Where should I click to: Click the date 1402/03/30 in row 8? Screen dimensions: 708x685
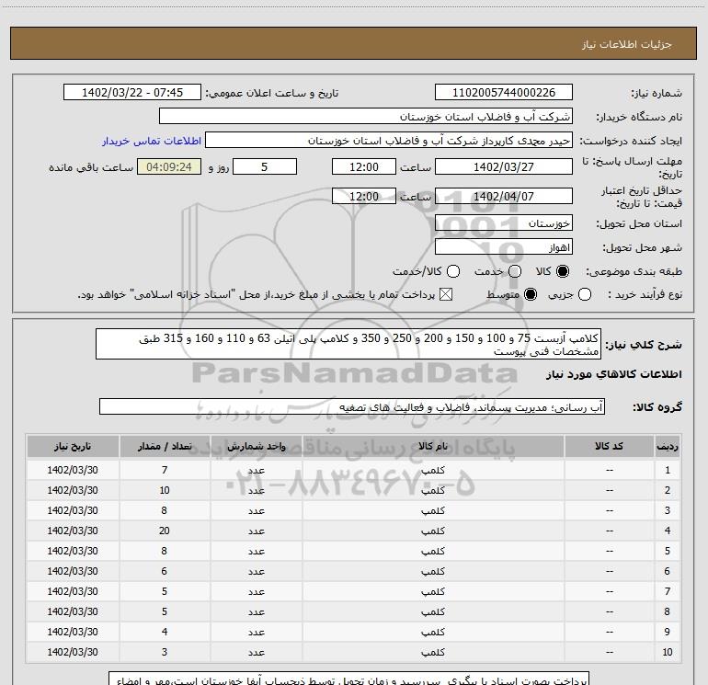[x=73, y=611]
